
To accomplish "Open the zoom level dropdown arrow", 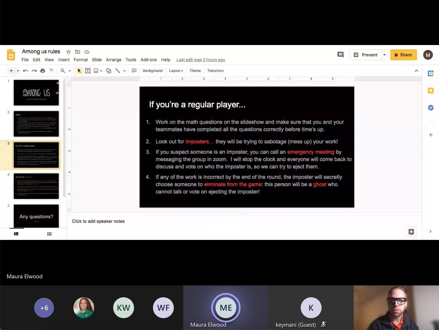I will coord(70,71).
